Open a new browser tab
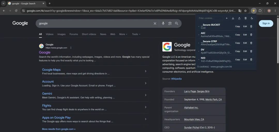Image resolution: width=279 pixels, height=132 pixels. [x=50, y=3]
